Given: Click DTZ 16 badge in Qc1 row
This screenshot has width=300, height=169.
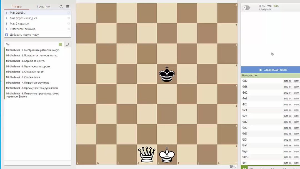Looking at the screenshot, I should (x=288, y=110).
